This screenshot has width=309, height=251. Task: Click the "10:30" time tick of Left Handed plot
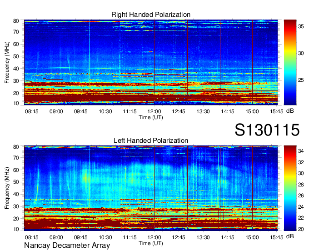[105, 237]
